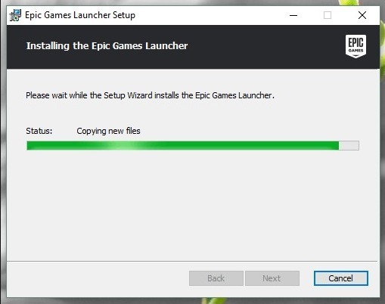Click the greyed-out Back button

tap(216, 278)
